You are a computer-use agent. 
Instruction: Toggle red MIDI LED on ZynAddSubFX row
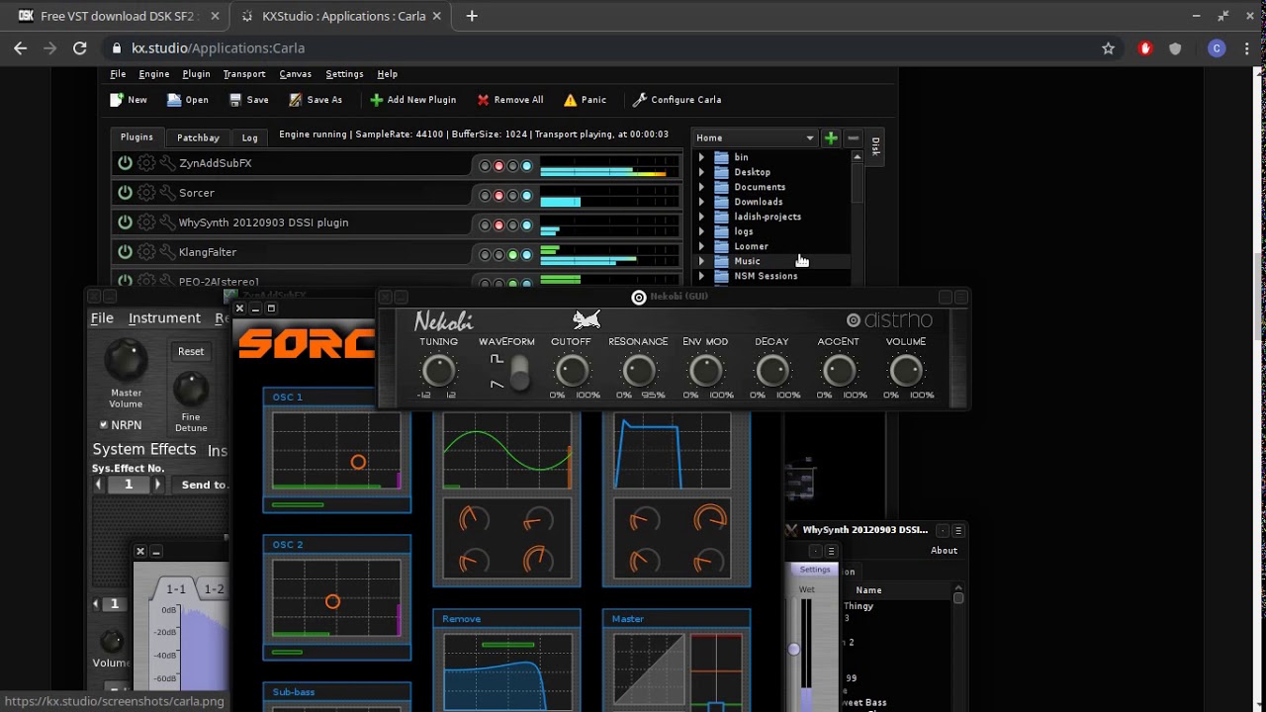pyautogui.click(x=498, y=166)
